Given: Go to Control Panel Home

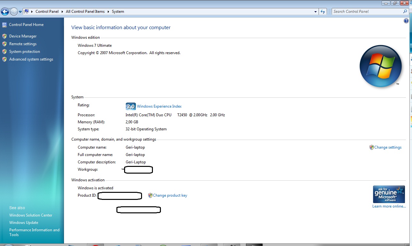Looking at the screenshot, I should pos(26,25).
